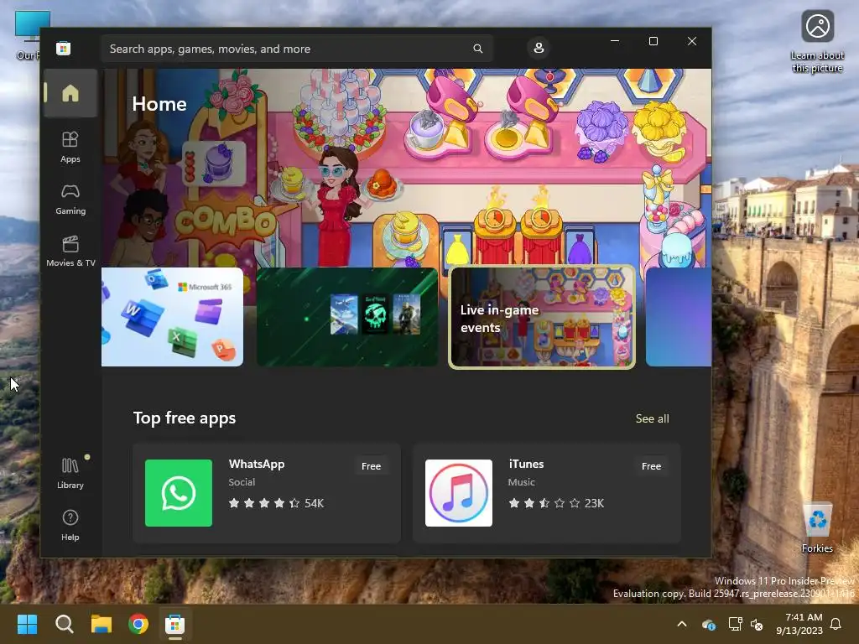Open the clock showing 7:41 AM
This screenshot has width=859, height=644.
(799, 624)
